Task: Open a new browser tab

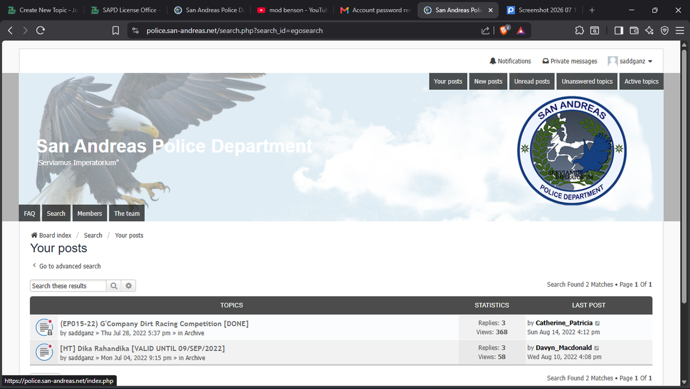Action: (592, 10)
